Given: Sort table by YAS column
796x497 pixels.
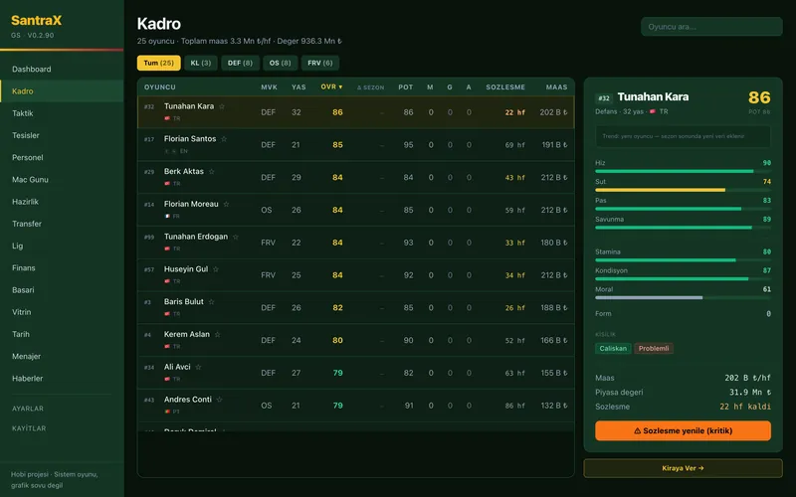Looking at the screenshot, I should tap(298, 87).
